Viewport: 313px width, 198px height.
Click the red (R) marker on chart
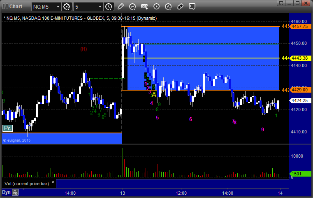pyautogui.click(x=83, y=49)
